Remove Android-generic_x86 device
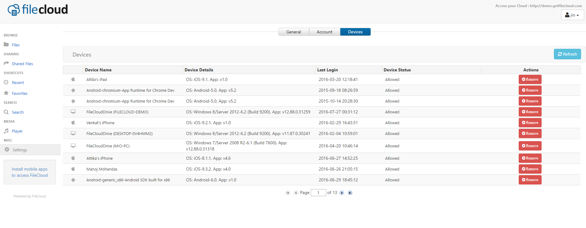The height and width of the screenshot is (228, 586). tap(530, 180)
